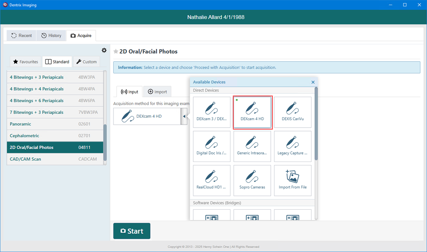Viewport: 427px width, 252px height.
Task: Switch to the History tab
Action: [51, 36]
